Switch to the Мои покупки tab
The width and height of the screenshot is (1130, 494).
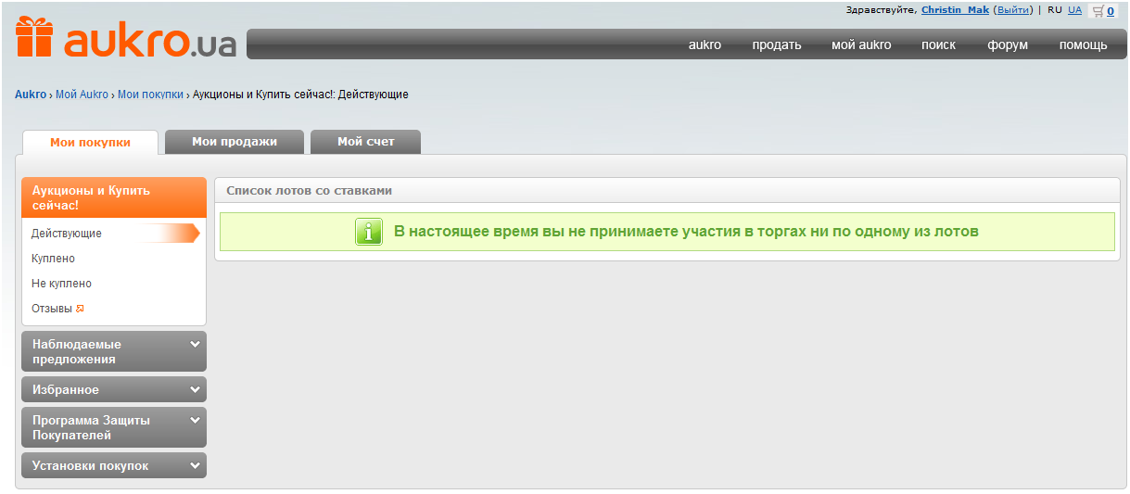[90, 142]
